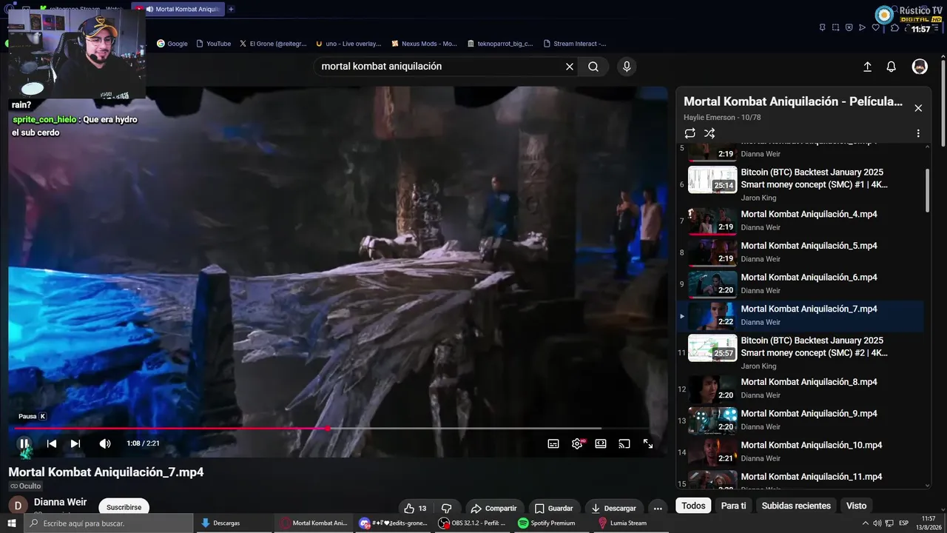Pause the video with the pause button
Image resolution: width=947 pixels, height=533 pixels.
tap(24, 443)
